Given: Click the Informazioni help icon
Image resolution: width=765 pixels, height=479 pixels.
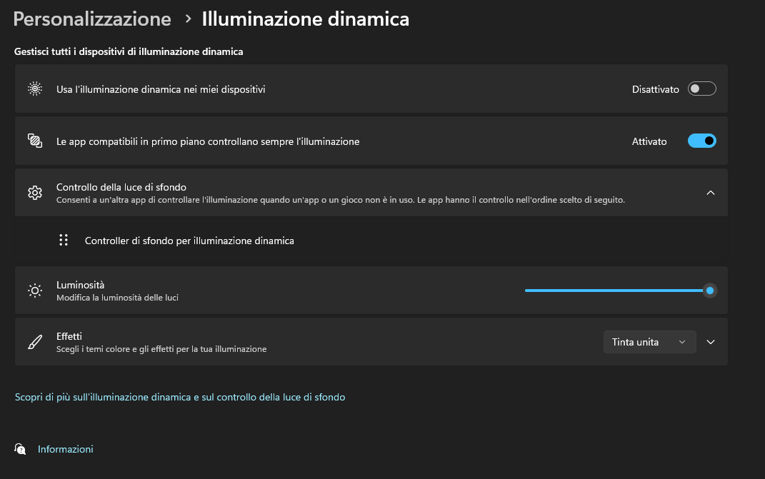Looking at the screenshot, I should click(20, 449).
